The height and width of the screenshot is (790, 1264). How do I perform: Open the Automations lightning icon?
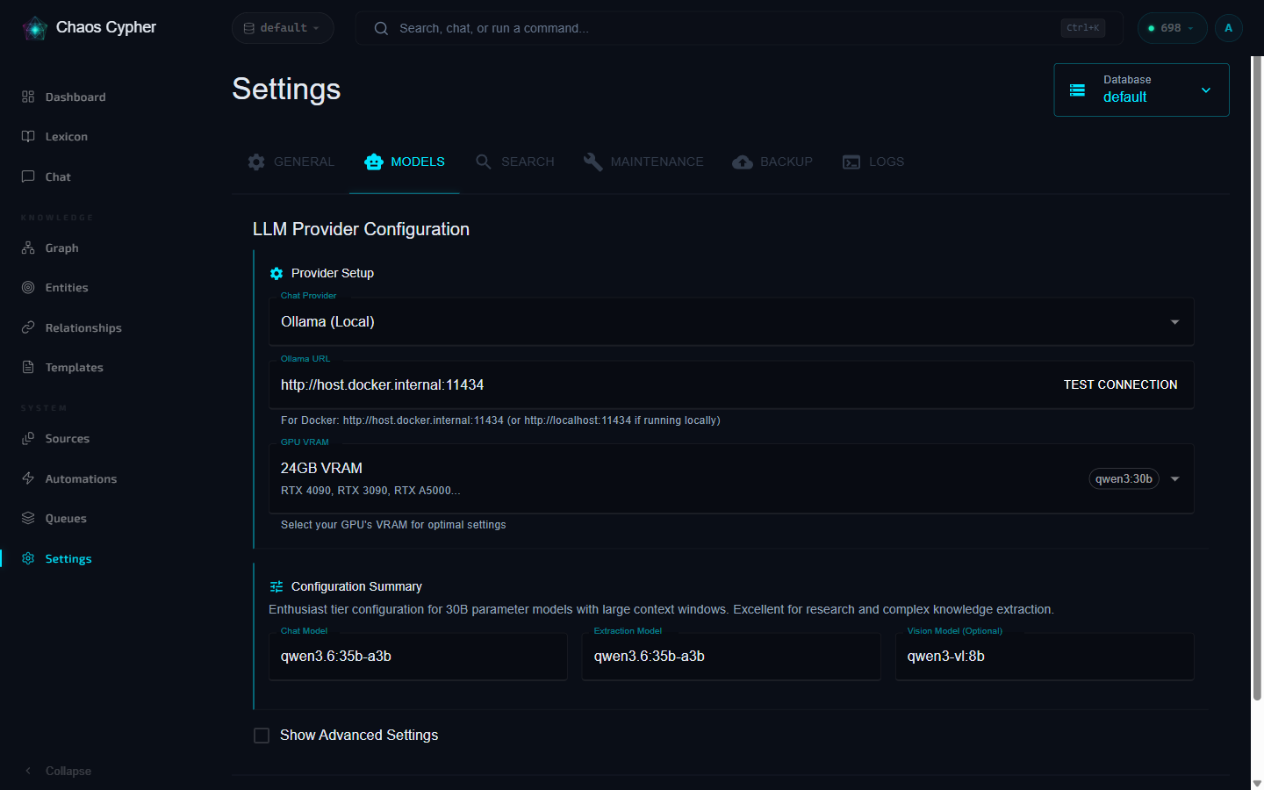pyautogui.click(x=28, y=478)
